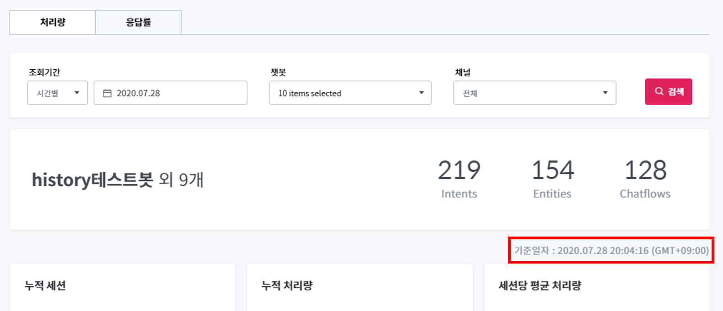Click the 세션당 평균 처리량 card heading
The image size is (723, 311).
coord(540,286)
